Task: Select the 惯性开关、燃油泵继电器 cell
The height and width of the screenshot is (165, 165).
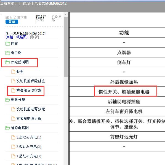Action: 124,92
